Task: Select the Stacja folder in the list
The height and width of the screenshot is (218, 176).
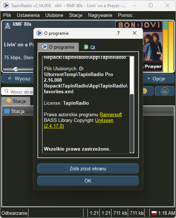Action: click(14, 111)
